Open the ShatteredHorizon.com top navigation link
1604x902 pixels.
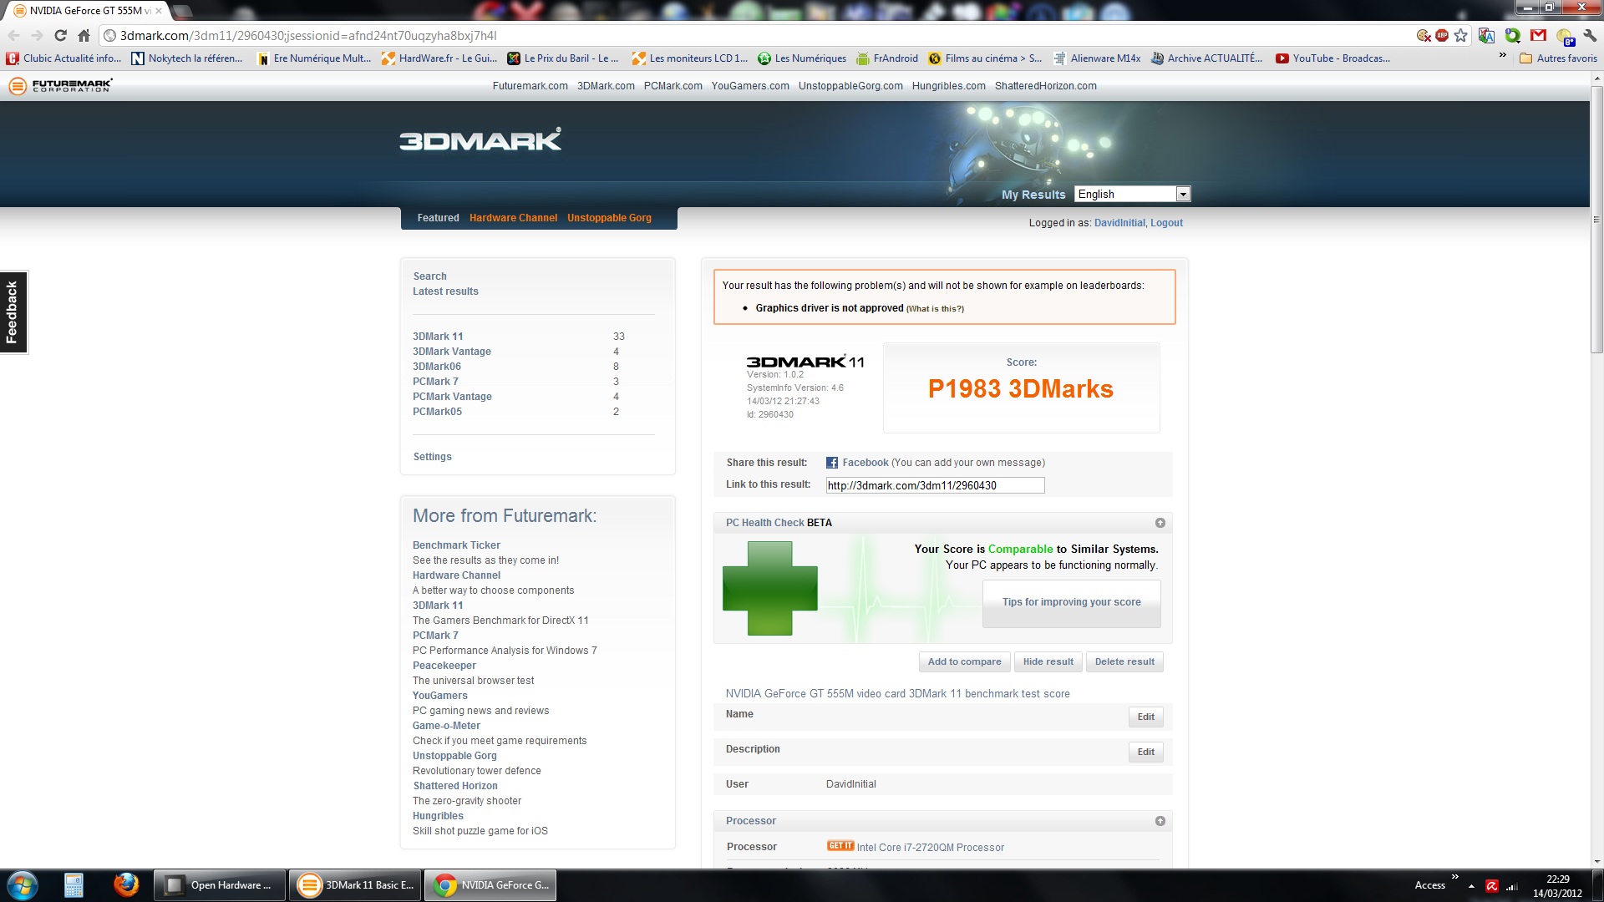1045,86
